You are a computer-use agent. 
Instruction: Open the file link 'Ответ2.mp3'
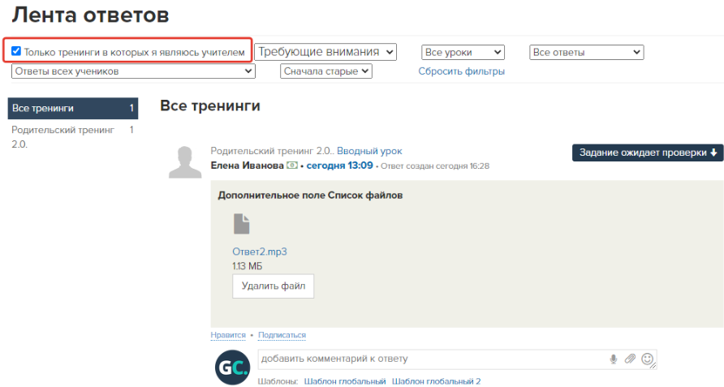coord(260,252)
